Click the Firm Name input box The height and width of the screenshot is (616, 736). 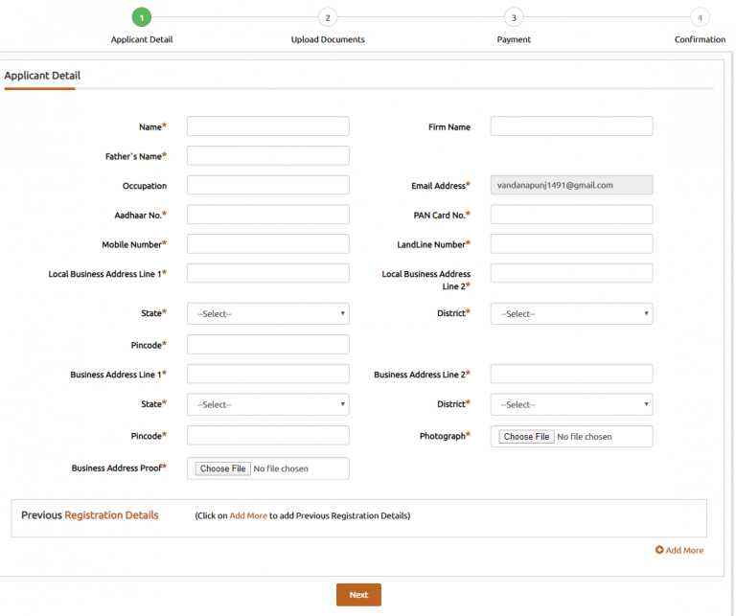coord(571,126)
